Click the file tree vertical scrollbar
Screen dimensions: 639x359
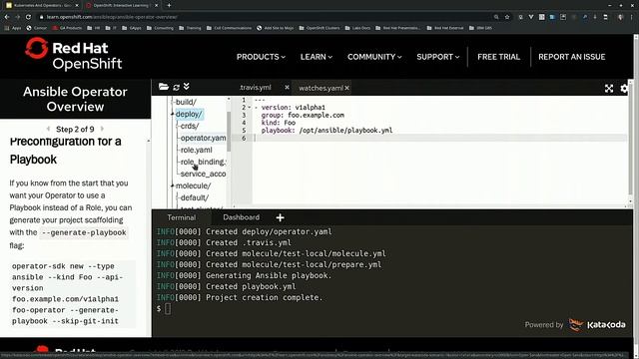point(229,131)
